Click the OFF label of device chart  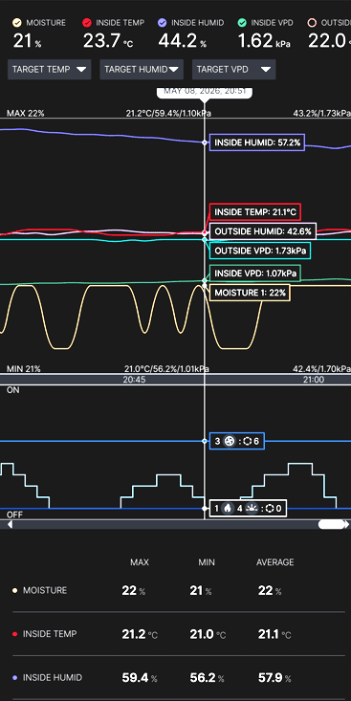coord(14,515)
